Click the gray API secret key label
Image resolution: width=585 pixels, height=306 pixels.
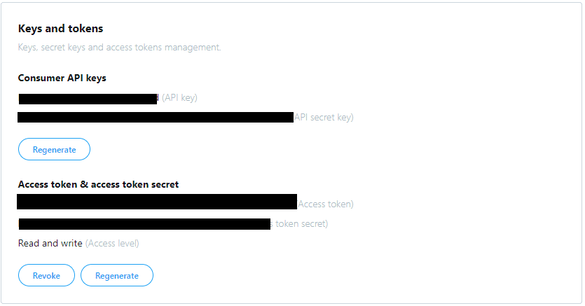[324, 118]
